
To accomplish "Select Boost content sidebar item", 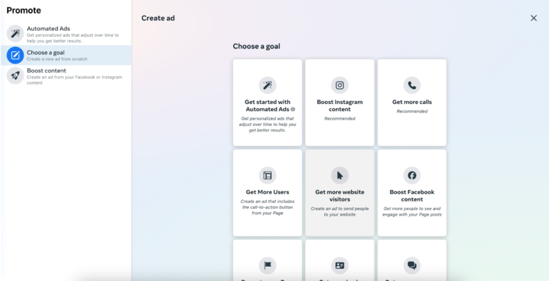I will coord(66,76).
